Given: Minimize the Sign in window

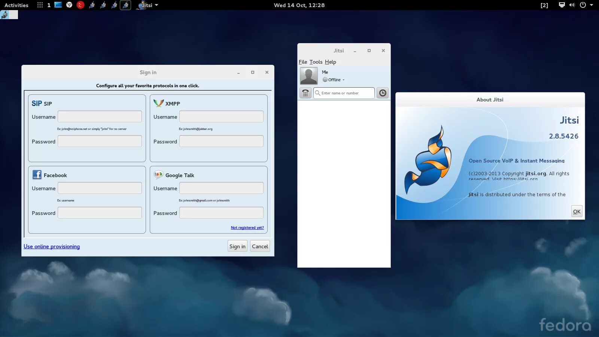Looking at the screenshot, I should click(x=238, y=73).
